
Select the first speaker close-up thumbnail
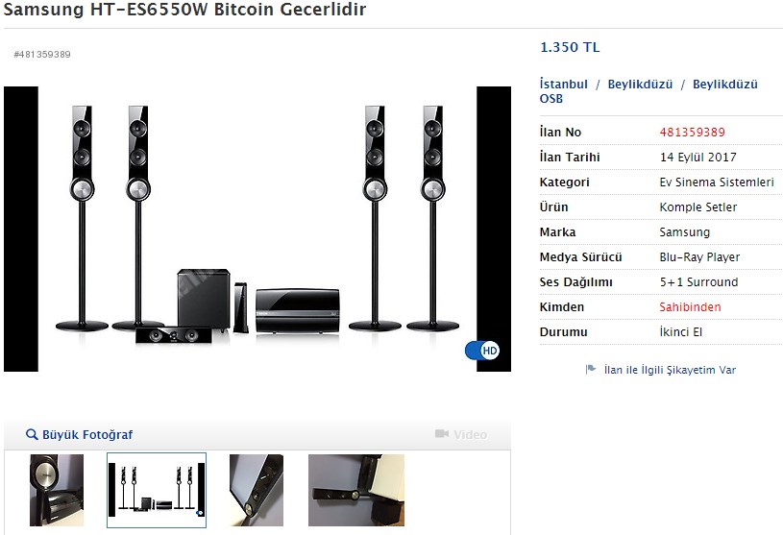point(57,490)
